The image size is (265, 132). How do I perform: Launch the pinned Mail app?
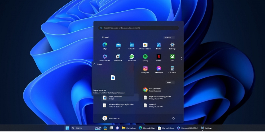(x=118, y=46)
